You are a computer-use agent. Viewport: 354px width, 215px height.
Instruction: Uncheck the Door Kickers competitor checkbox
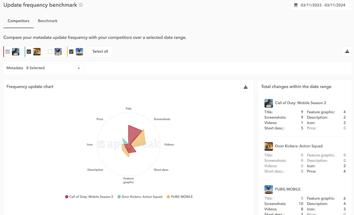(x=29, y=52)
